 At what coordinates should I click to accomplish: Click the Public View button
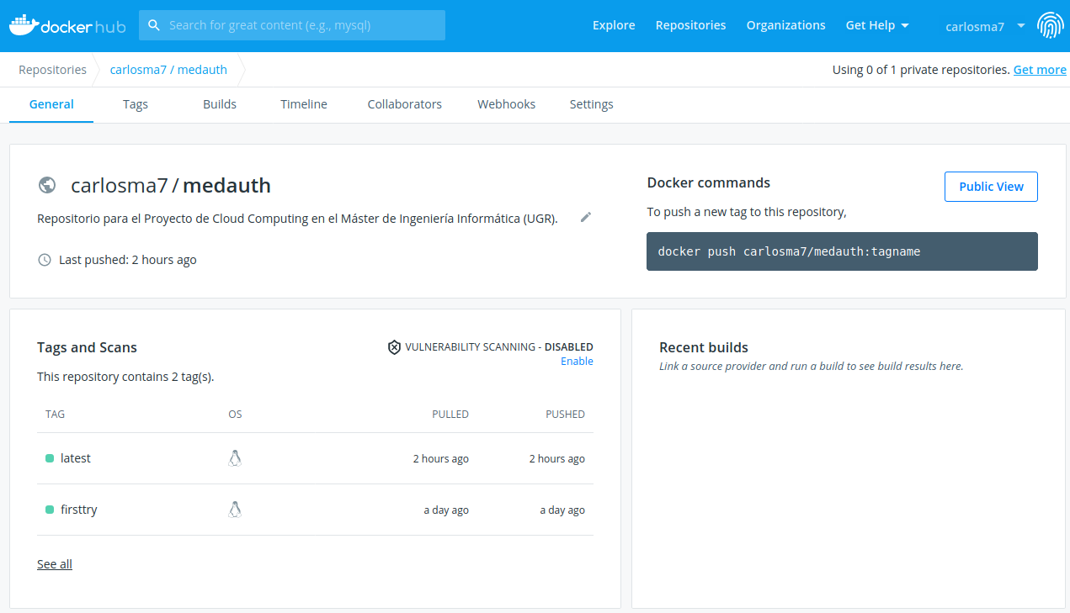pos(991,187)
